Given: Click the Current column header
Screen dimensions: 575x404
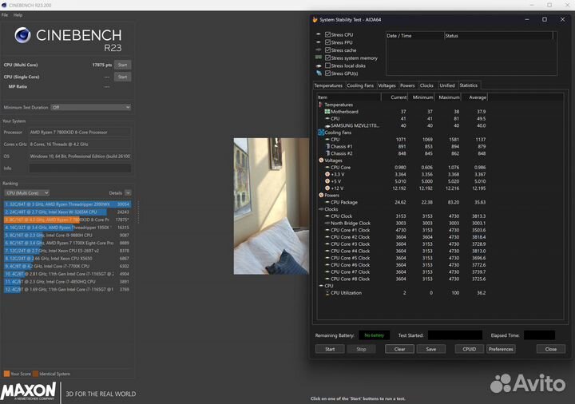Looking at the screenshot, I should tap(395, 97).
